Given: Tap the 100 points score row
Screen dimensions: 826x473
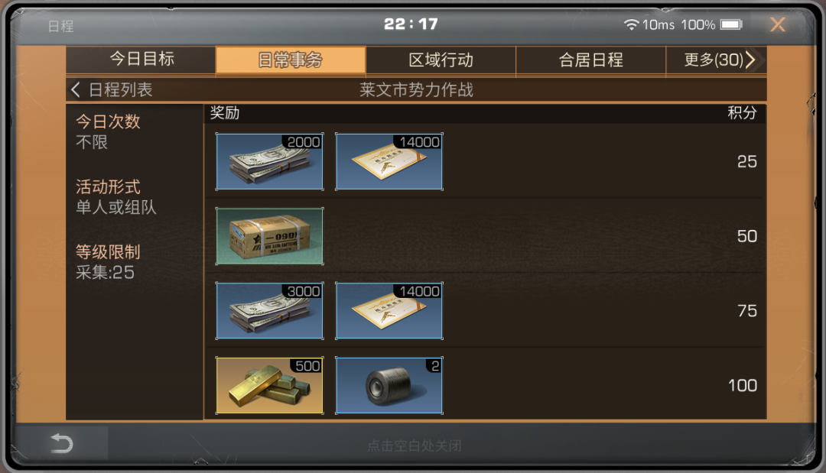Looking at the screenshot, I should click(x=485, y=386).
